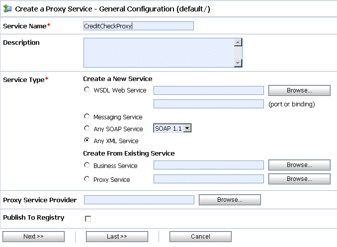337x247 pixels.
Task: Browse for a Proxy Service Provider
Action: (x=230, y=200)
